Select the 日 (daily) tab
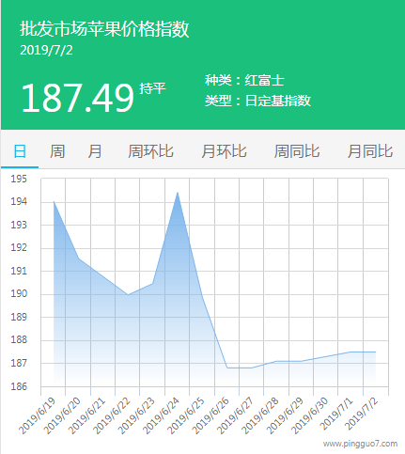 coord(20,151)
